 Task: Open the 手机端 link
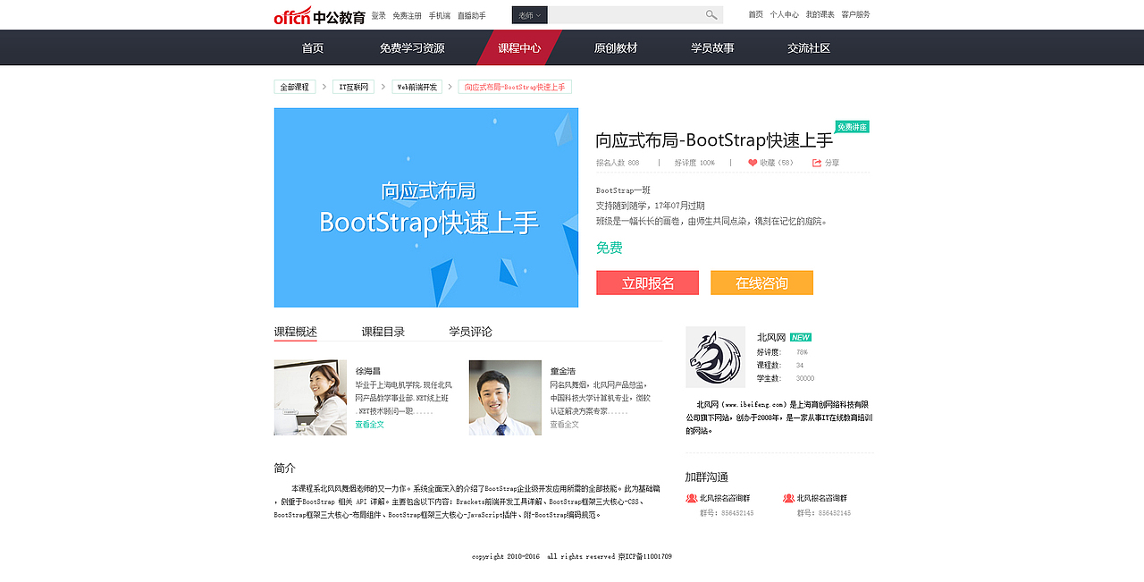(x=440, y=15)
